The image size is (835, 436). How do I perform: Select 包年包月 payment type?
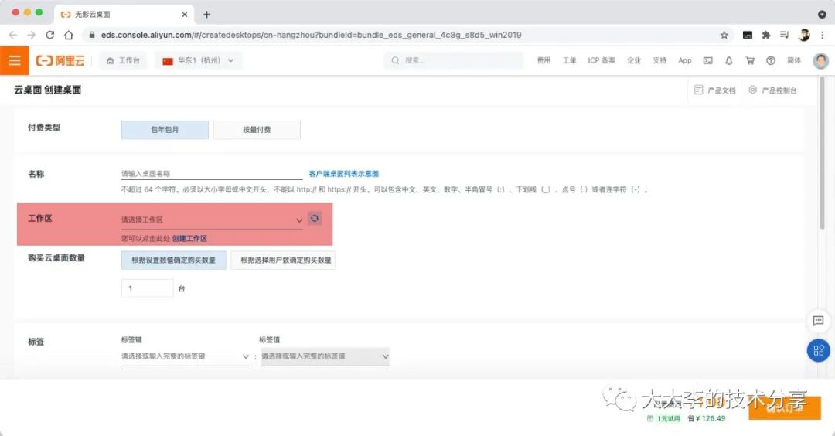(165, 129)
